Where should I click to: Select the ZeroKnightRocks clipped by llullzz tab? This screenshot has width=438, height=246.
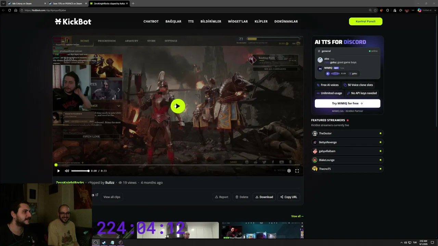click(x=108, y=3)
